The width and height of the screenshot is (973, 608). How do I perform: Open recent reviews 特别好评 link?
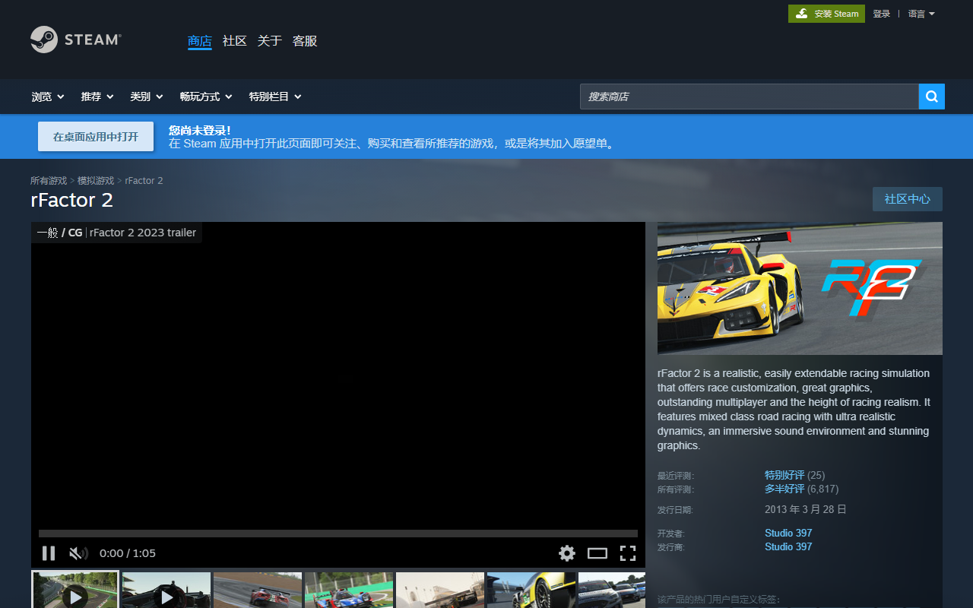(784, 475)
